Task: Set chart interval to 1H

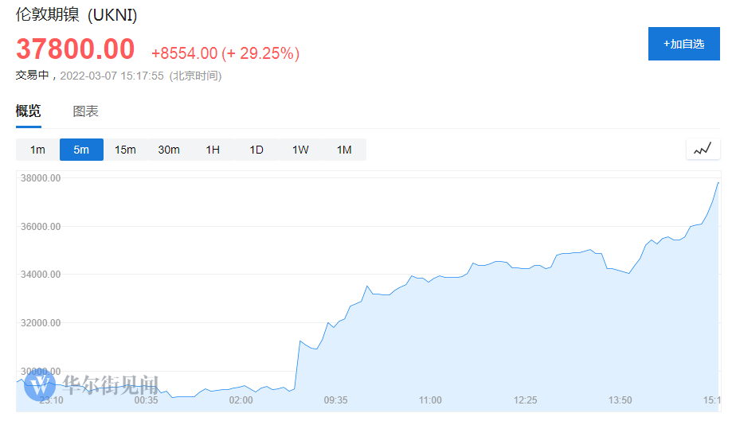Action: [213, 150]
